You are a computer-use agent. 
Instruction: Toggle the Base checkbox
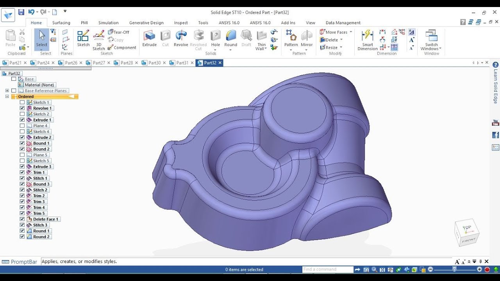click(14, 79)
